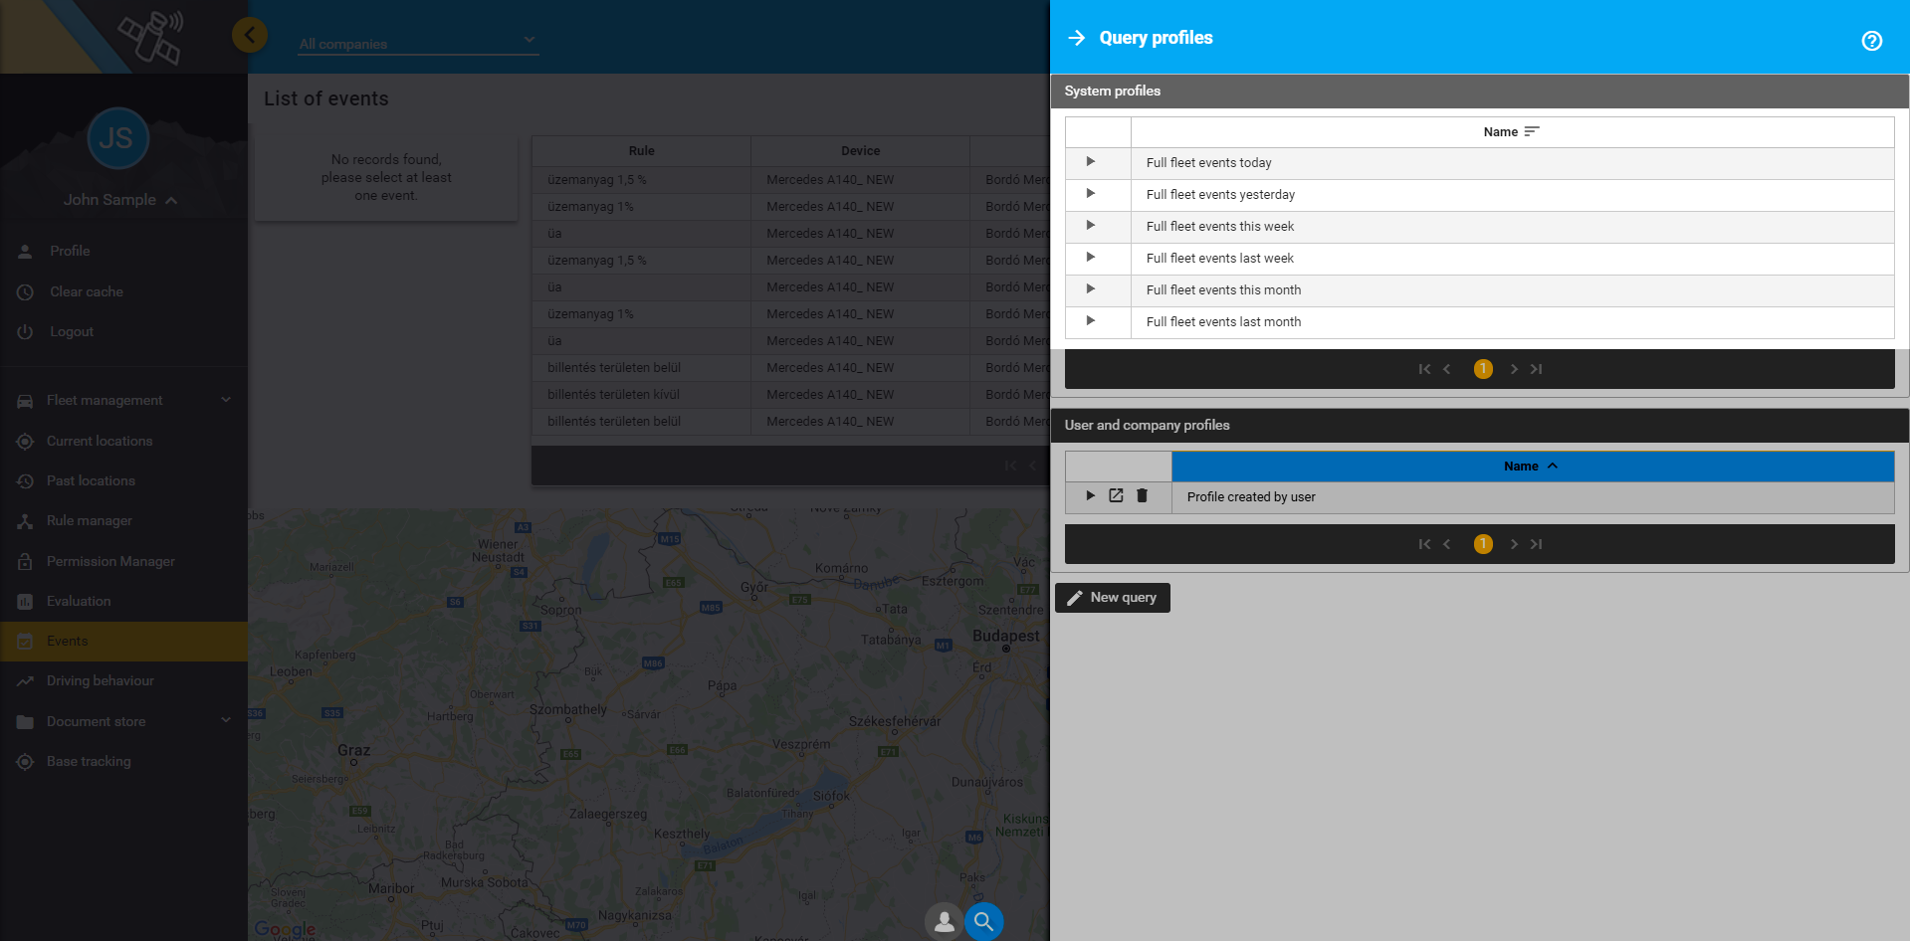
Task: Open edit icon for Profile created by user
Action: coord(1116,495)
